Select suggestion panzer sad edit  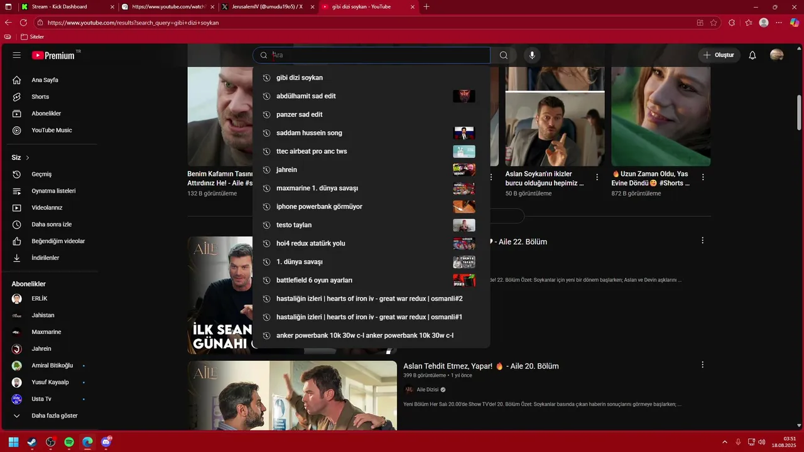[371, 114]
